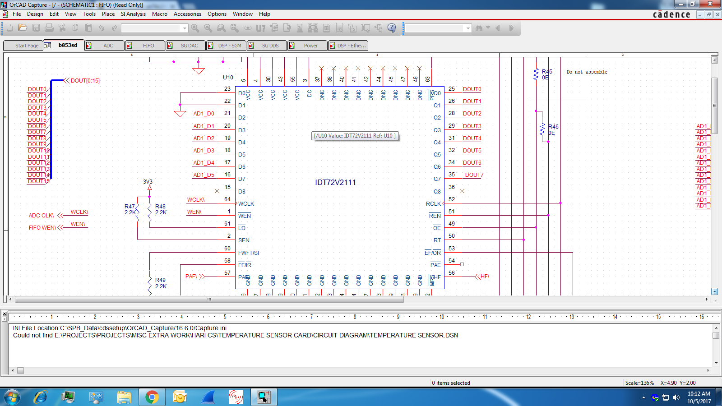Toggle the Snap to Grid icon
The height and width of the screenshot is (406, 722).
pos(339,28)
